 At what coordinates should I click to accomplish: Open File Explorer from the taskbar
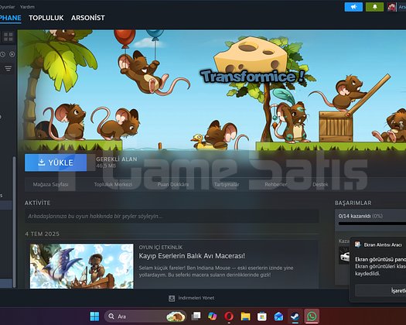(x=245, y=316)
